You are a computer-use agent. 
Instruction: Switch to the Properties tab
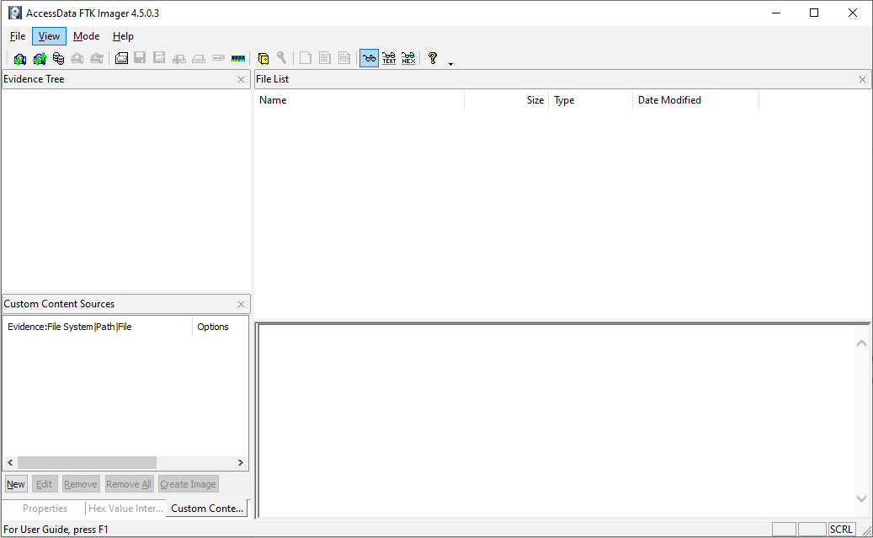pyautogui.click(x=45, y=509)
